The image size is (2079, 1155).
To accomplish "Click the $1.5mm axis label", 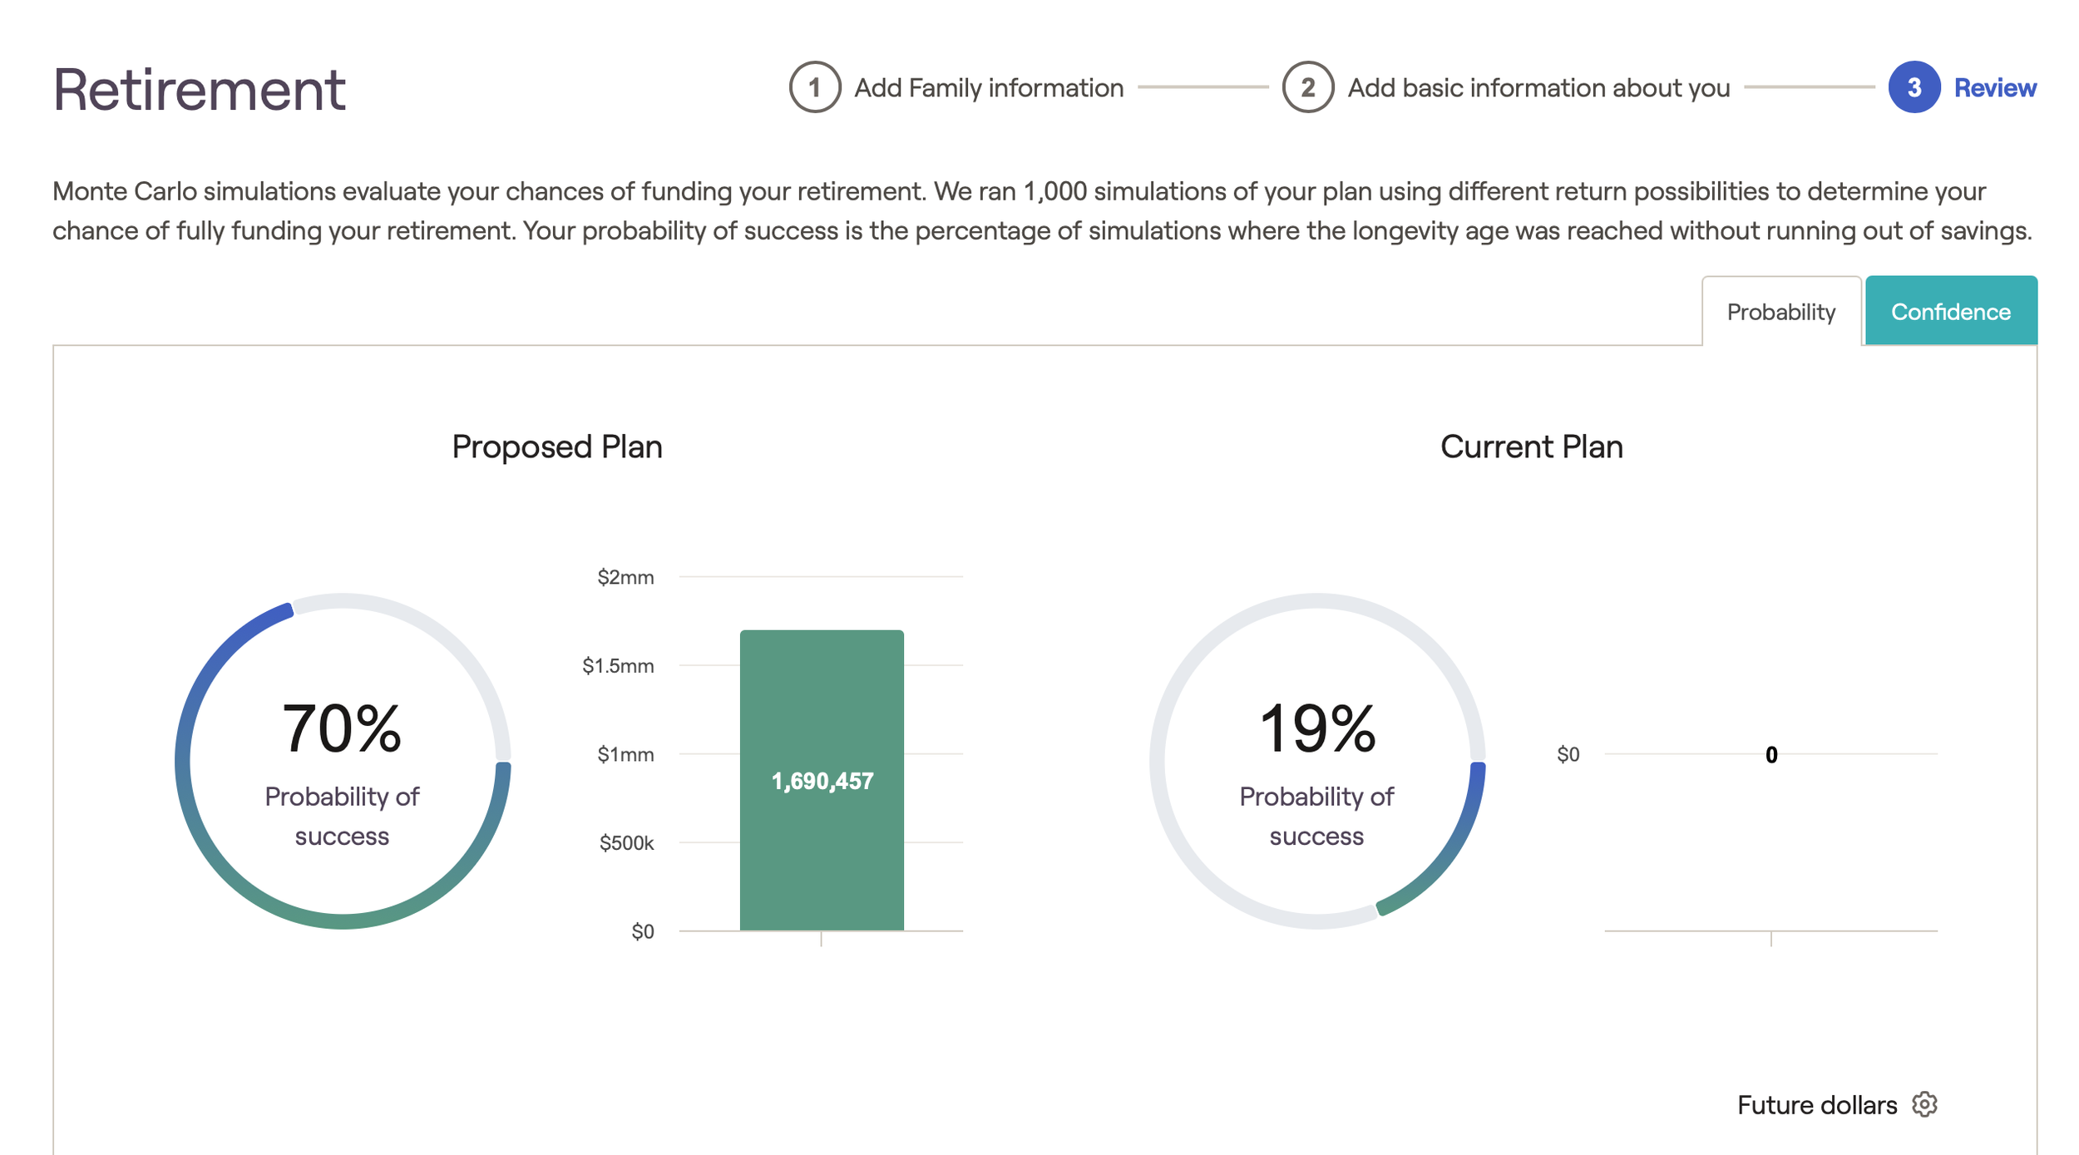I will coord(618,666).
